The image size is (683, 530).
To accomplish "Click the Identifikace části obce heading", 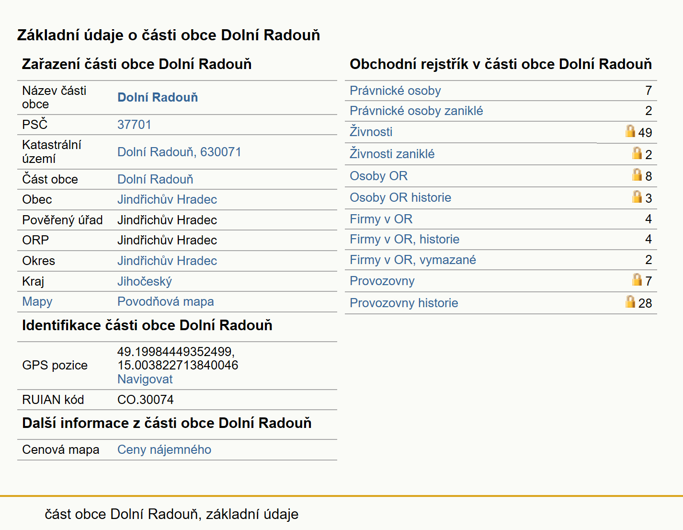I will (x=147, y=325).
